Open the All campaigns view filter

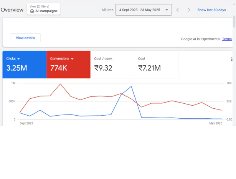[x=43, y=9]
